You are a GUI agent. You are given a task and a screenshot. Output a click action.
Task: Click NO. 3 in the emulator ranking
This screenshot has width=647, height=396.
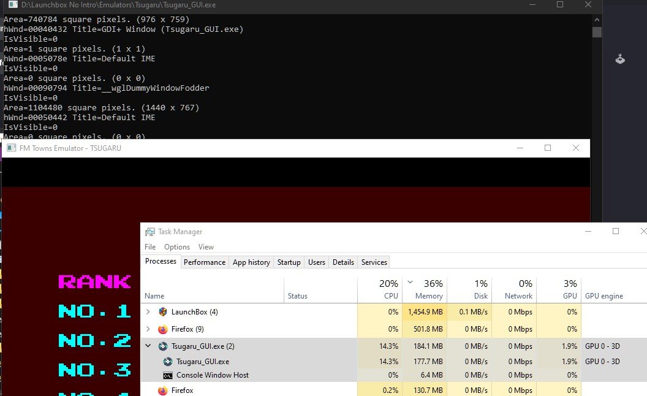94,370
